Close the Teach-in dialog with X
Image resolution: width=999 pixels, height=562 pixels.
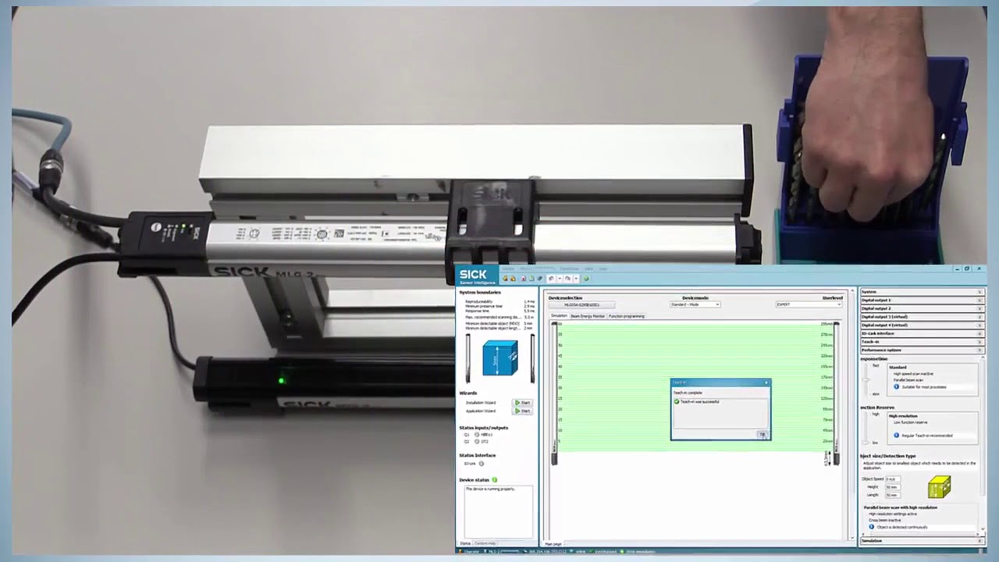click(766, 382)
